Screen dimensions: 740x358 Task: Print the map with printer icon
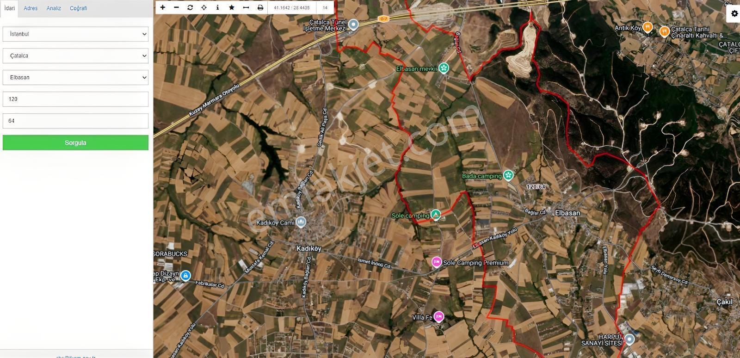(260, 7)
